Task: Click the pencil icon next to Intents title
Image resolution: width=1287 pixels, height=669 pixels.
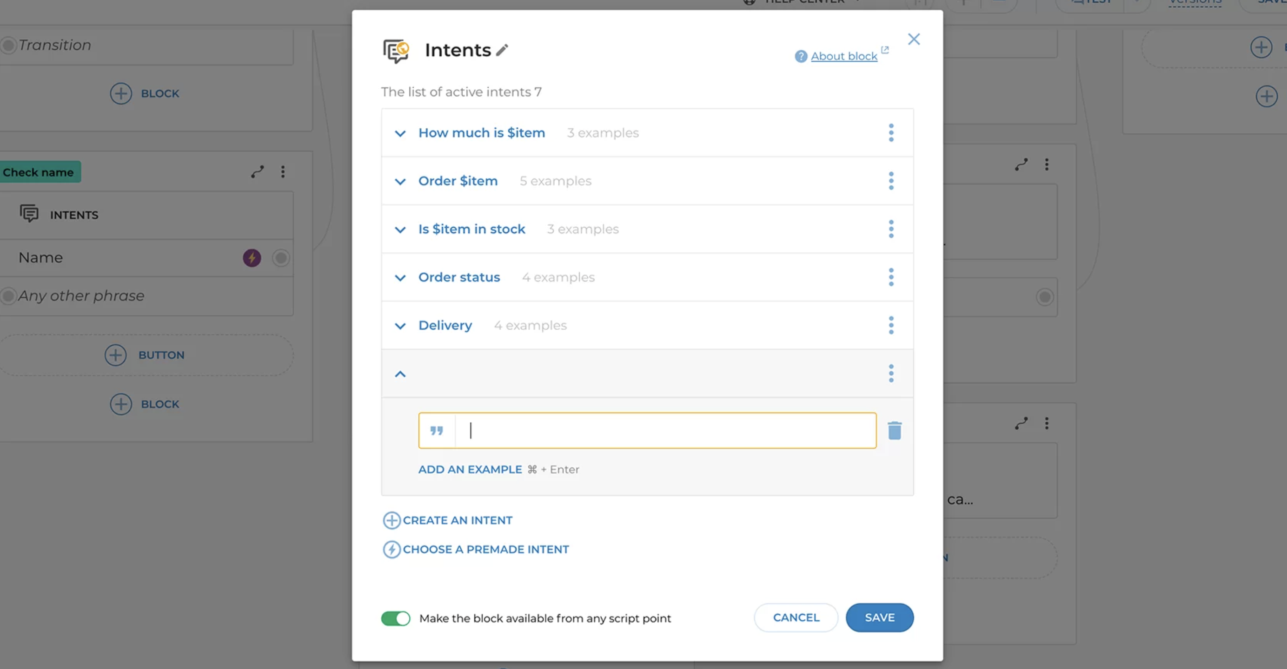Action: [502, 50]
